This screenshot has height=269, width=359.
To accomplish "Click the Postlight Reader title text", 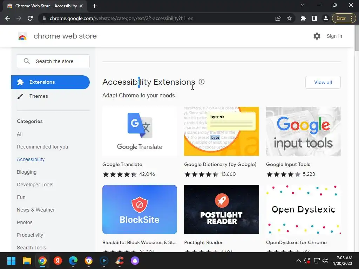I will (204, 242).
